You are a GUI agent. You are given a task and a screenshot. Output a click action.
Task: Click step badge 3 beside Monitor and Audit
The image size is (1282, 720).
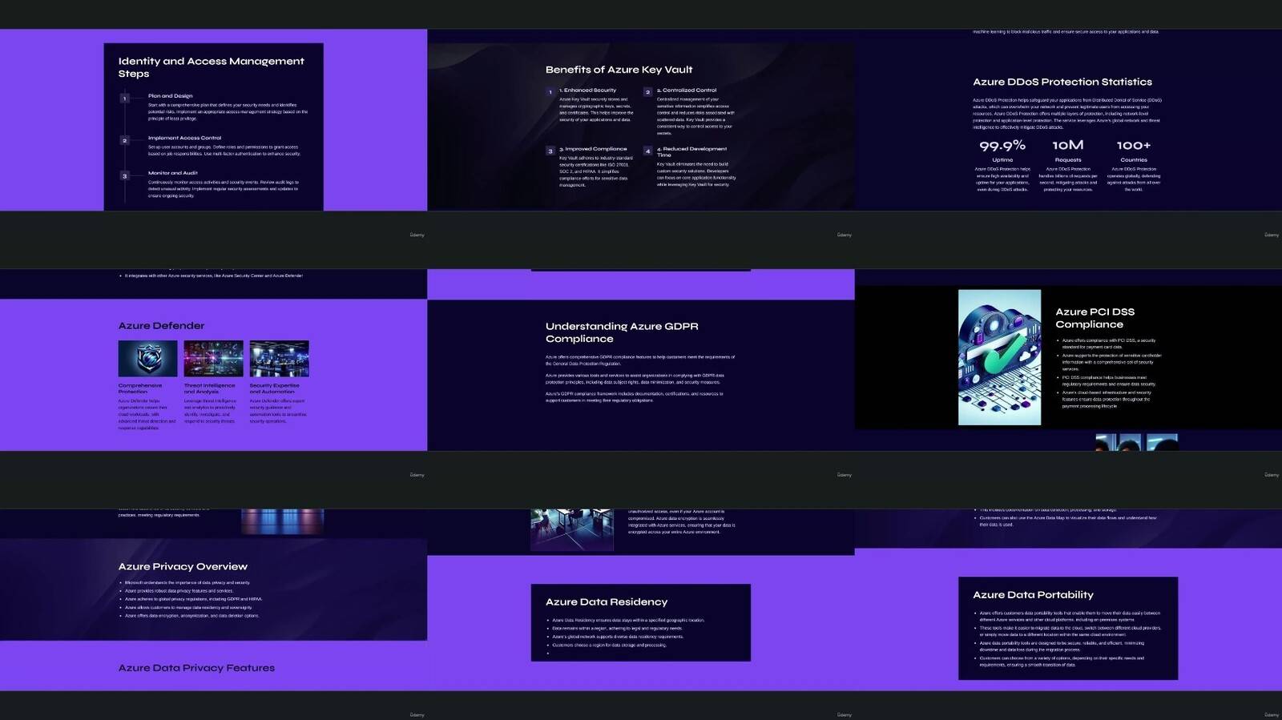click(x=124, y=175)
